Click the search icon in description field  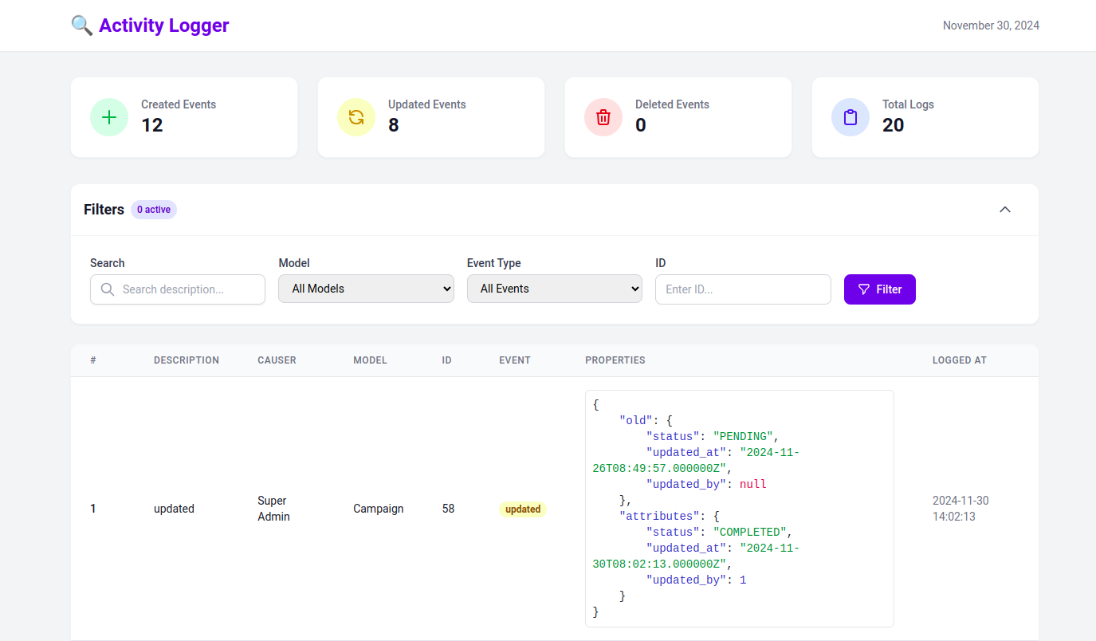coord(108,289)
